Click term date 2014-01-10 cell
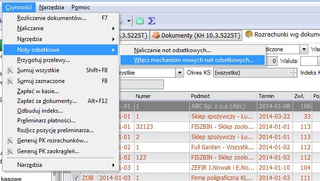This screenshot has height=181, width=320. pos(274,167)
